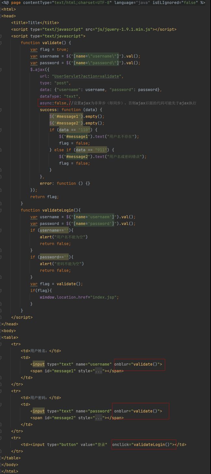Viewport: 211px width, 474px height.
Task: Click the closing html tag
Action: pyautogui.click(x=10, y=471)
